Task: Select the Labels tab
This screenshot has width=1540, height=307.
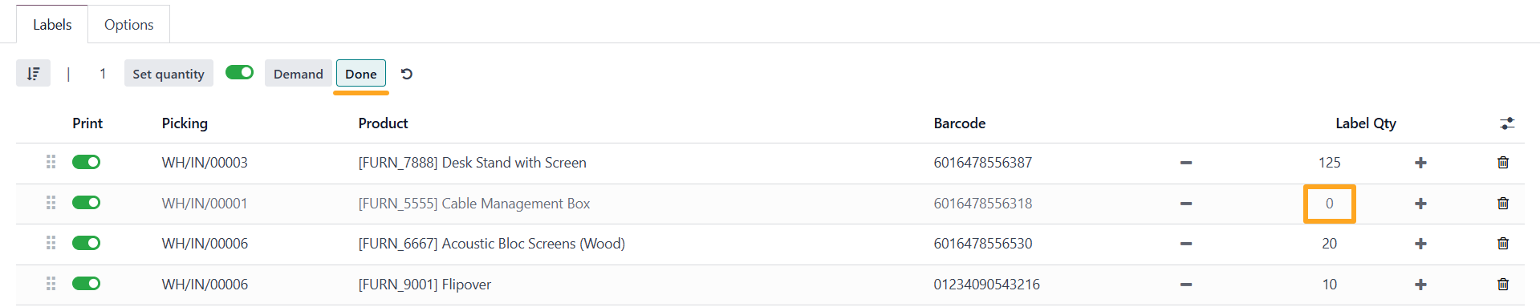Action: pyautogui.click(x=52, y=25)
